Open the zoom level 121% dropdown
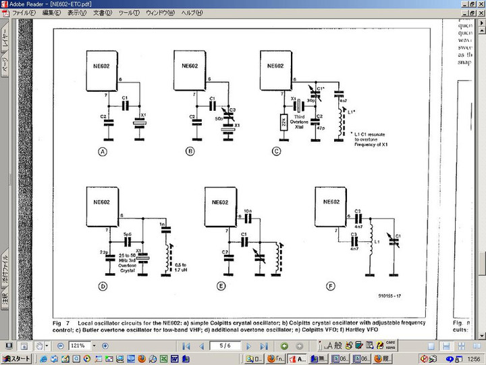486x365 pixels. [94, 346]
